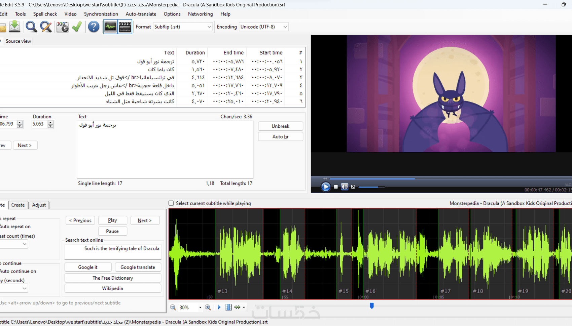The height and width of the screenshot is (326, 572).
Task: Click the video fullscreen arrow icon
Action: tap(353, 187)
